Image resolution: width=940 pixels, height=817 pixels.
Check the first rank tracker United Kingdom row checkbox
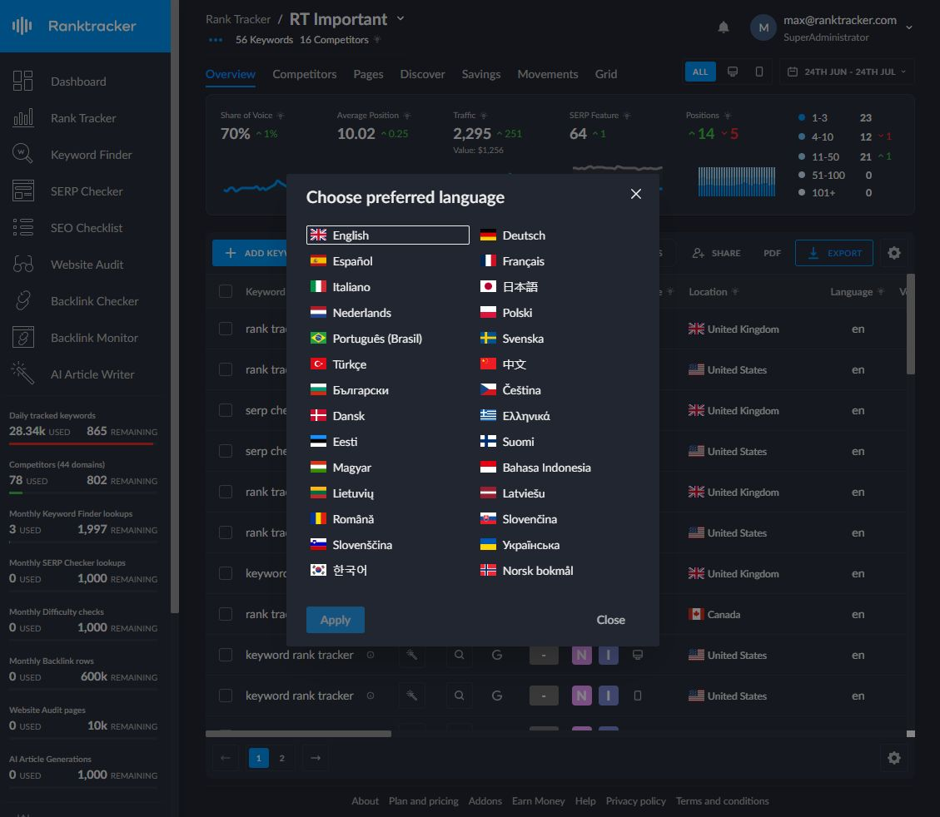(226, 329)
